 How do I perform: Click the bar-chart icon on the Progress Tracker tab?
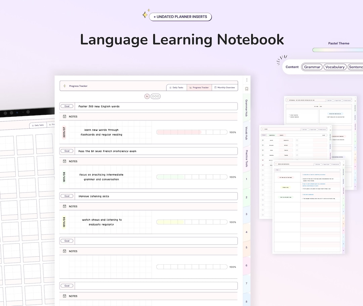click(x=190, y=87)
